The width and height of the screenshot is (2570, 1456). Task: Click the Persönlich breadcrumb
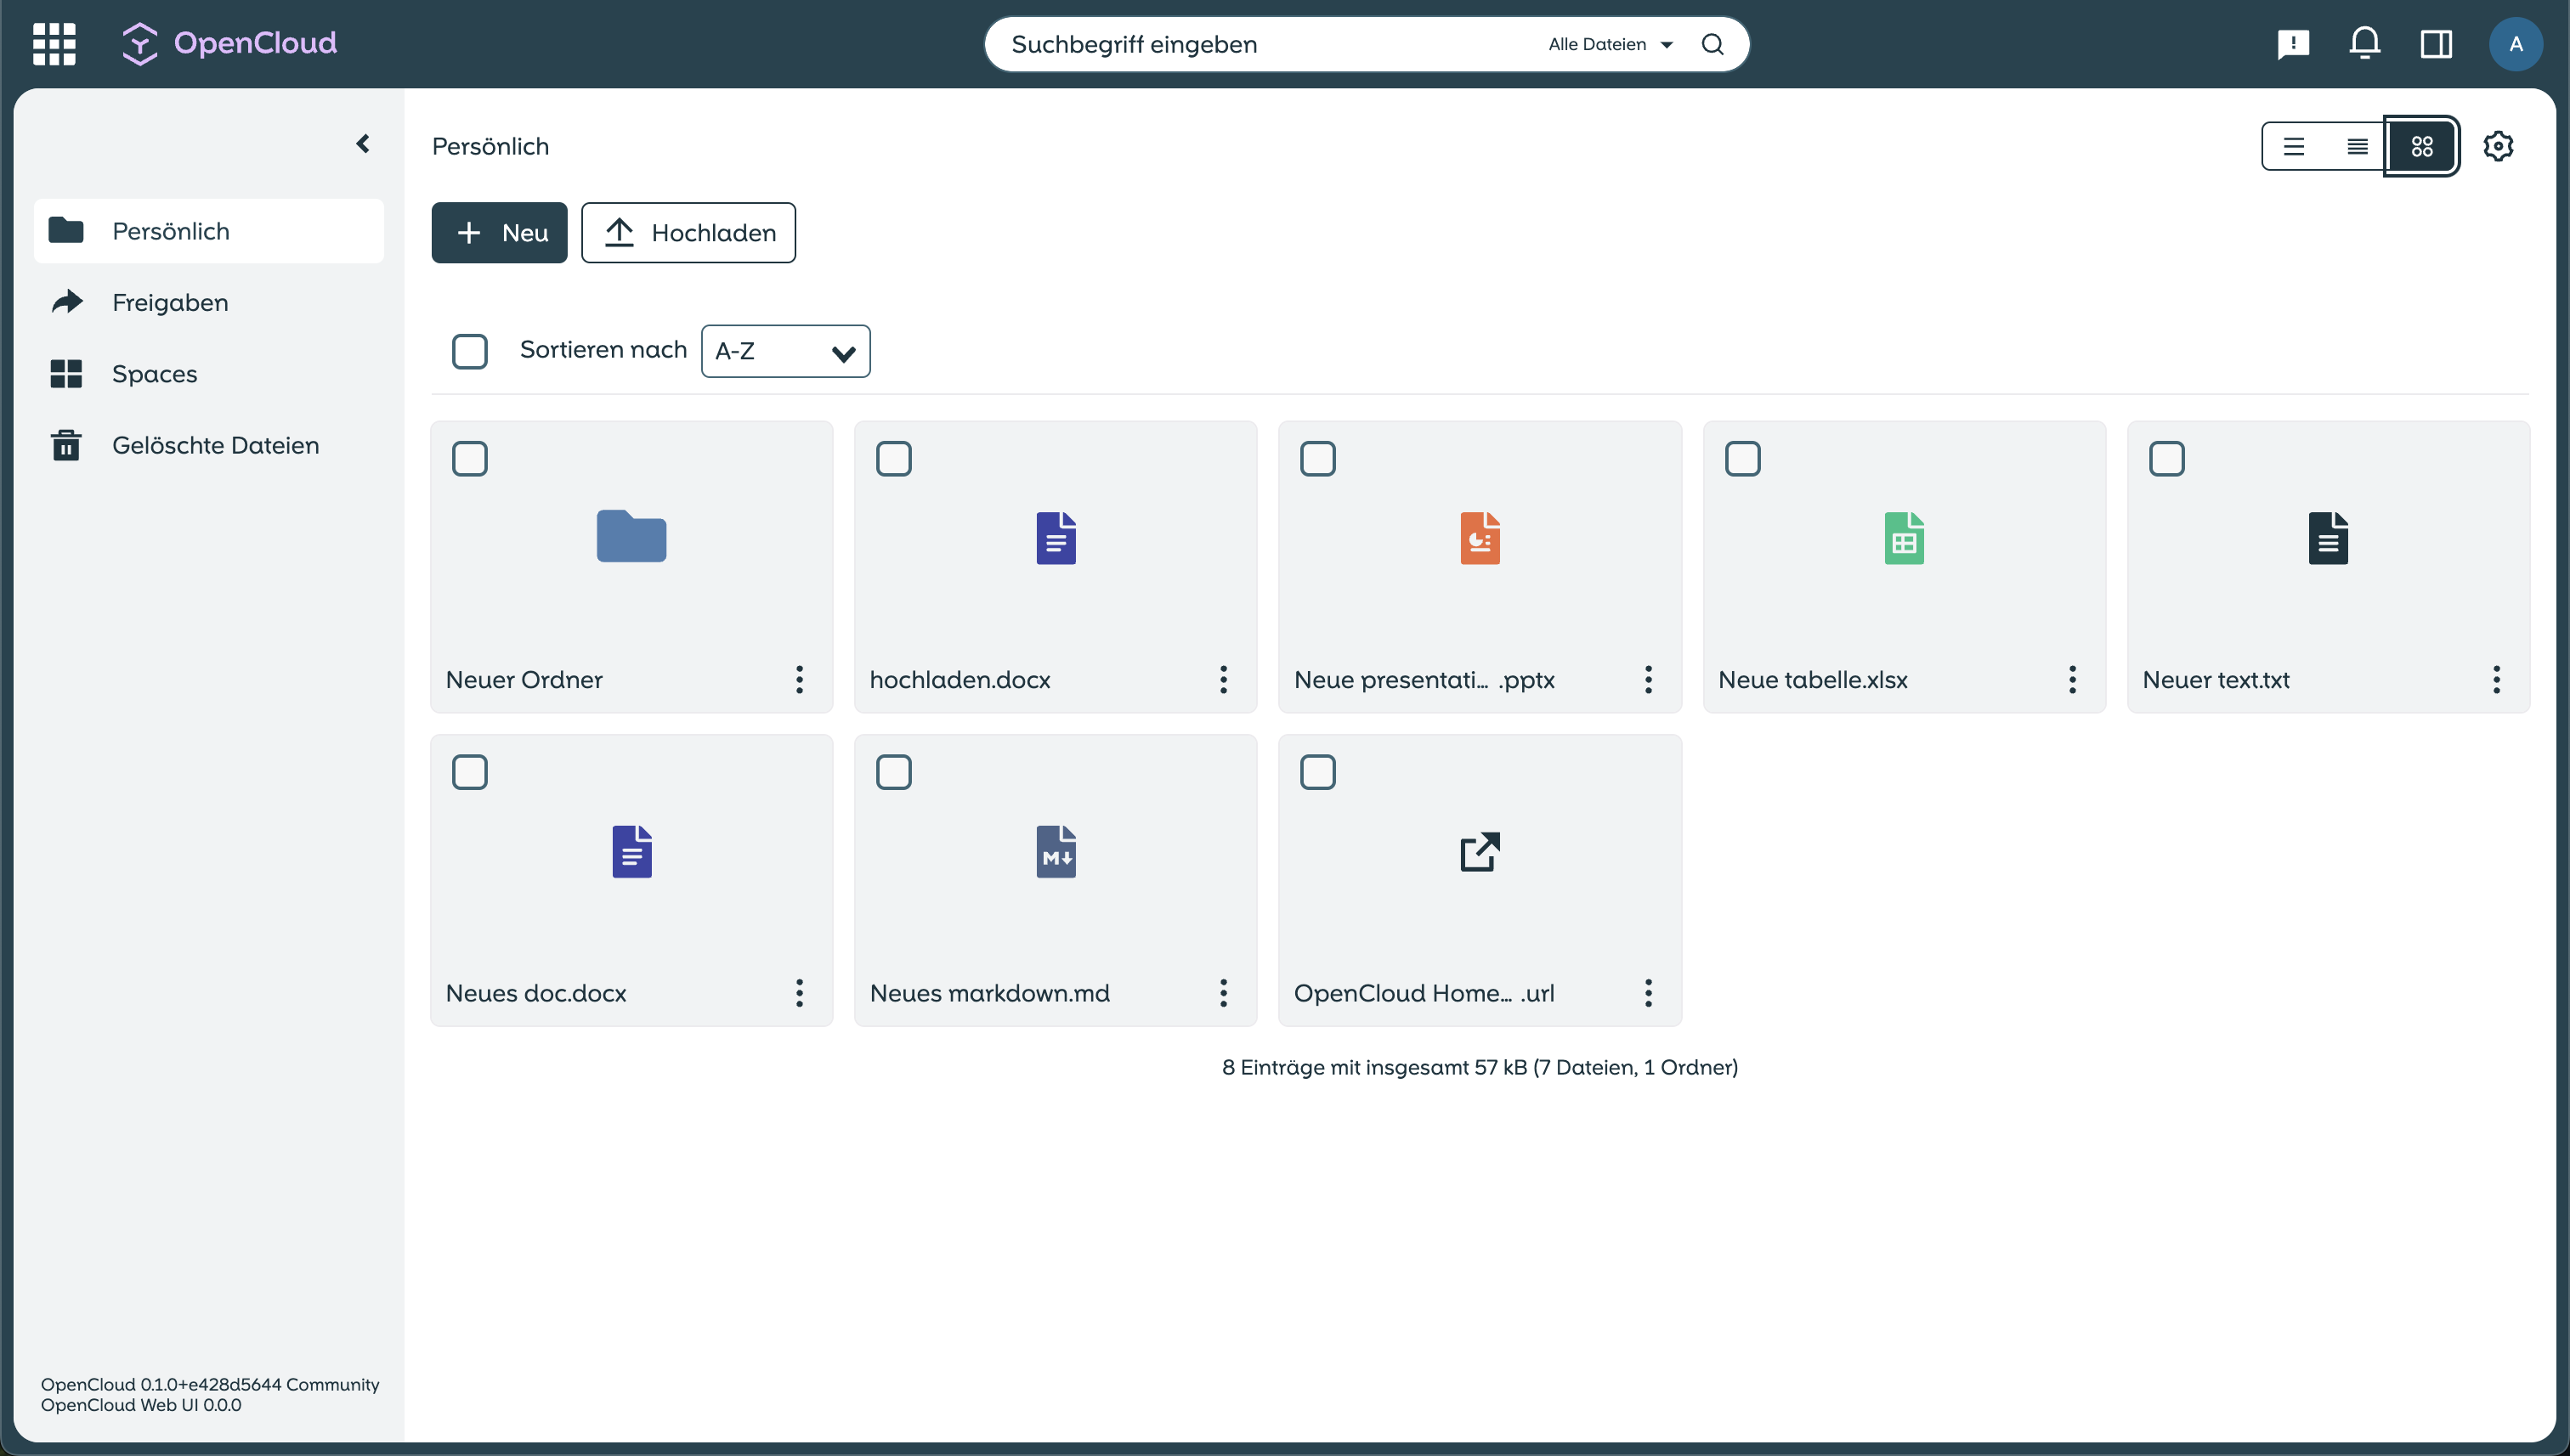tap(490, 147)
